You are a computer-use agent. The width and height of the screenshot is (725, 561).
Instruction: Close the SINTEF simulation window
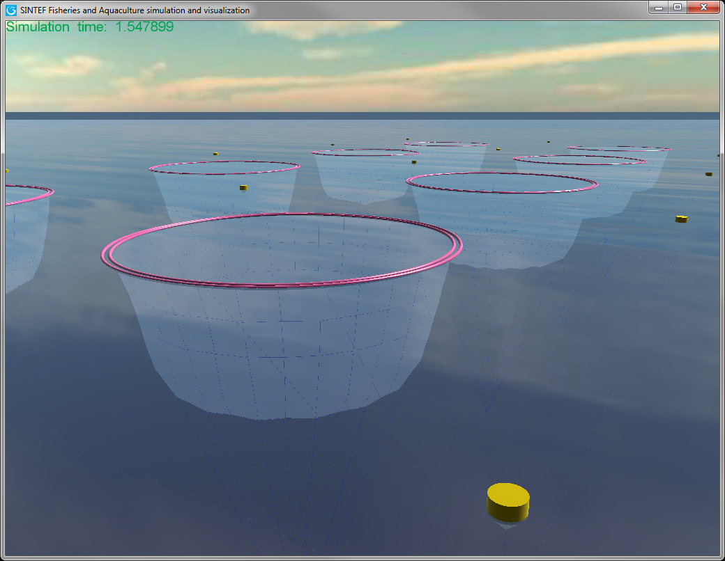pos(703,7)
